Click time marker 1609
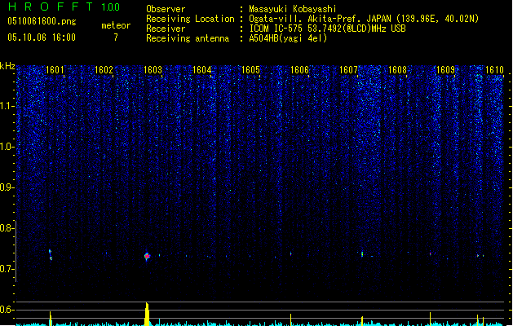Image resolution: width=513 pixels, height=326 pixels. pyautogui.click(x=445, y=70)
